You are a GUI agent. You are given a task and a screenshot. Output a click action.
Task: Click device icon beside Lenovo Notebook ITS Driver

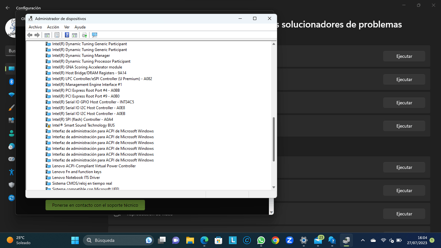48,178
